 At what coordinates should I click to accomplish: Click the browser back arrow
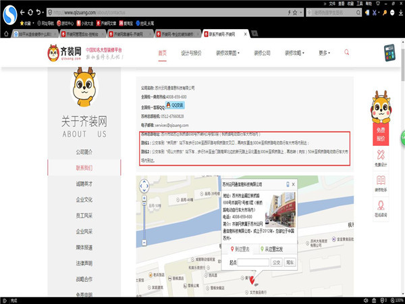(x=22, y=12)
